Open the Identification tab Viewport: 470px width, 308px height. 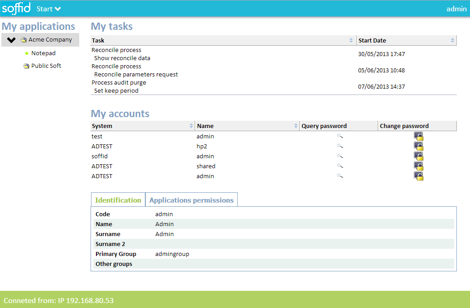[118, 199]
